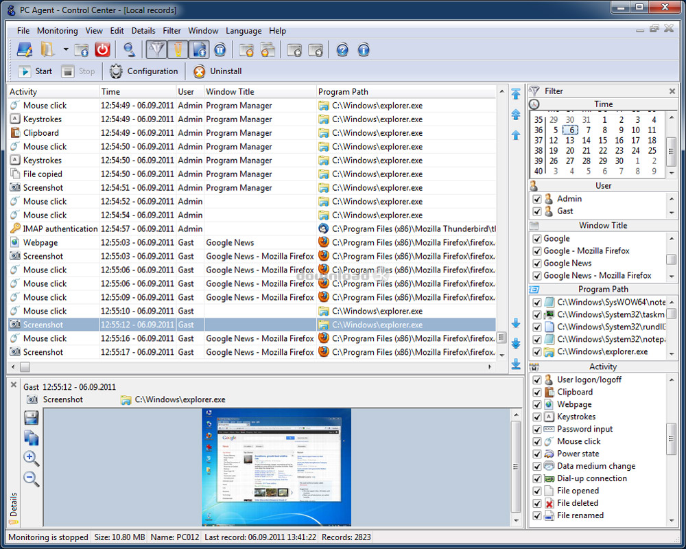This screenshot has height=549, width=686.
Task: Zoom out of the screenshot preview
Action: pyautogui.click(x=31, y=478)
